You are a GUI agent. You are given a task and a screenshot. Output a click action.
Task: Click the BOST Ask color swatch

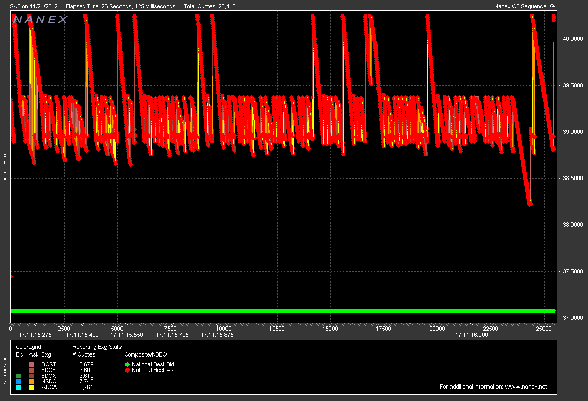tap(32, 364)
